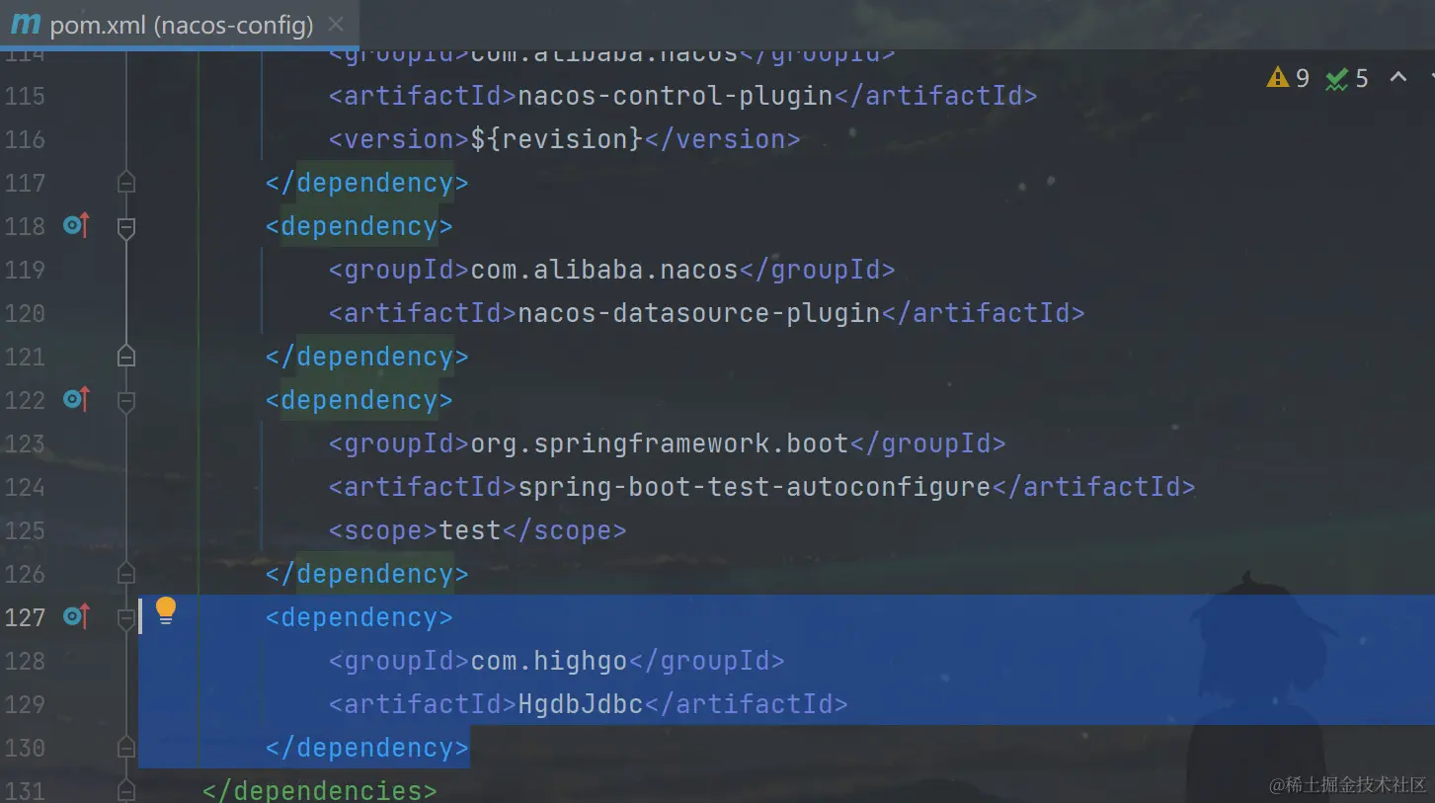This screenshot has height=803, width=1435.
Task: Collapse the dependency block starting line 118
Action: (126, 228)
